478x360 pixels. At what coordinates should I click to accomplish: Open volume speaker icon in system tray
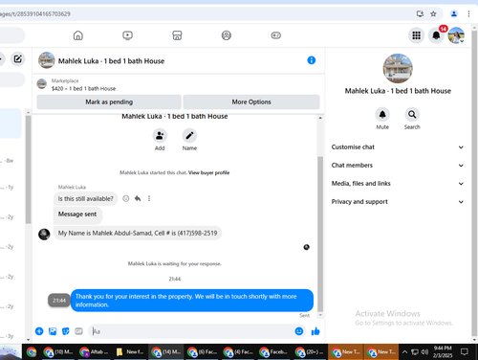(x=424, y=352)
